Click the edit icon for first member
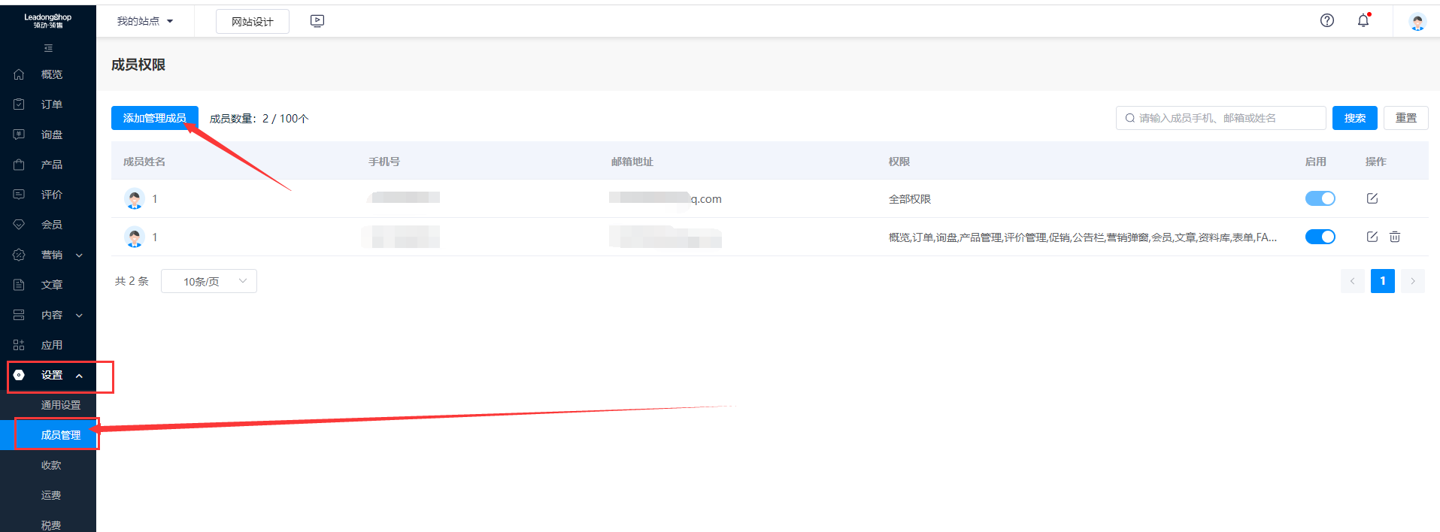Screen dimensions: 1440x532 [1372, 198]
